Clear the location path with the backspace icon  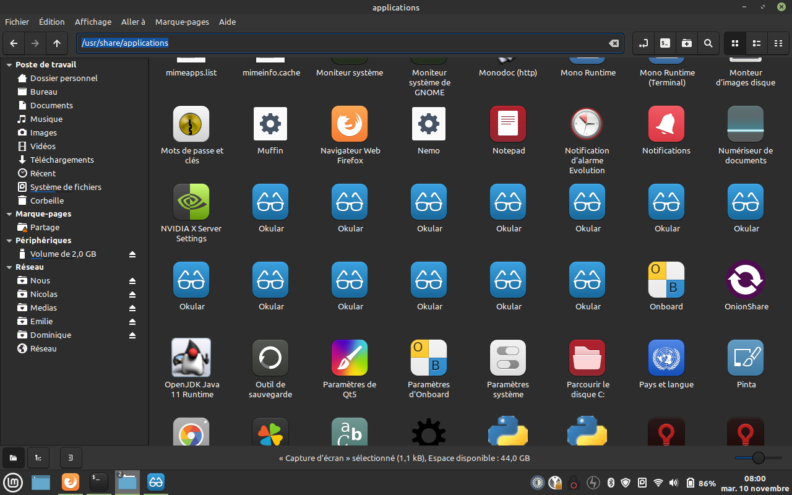tap(614, 43)
